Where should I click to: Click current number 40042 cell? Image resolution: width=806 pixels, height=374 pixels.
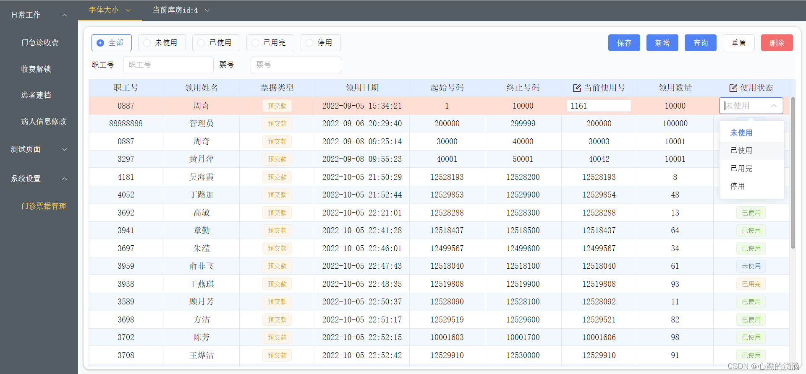tap(599, 159)
